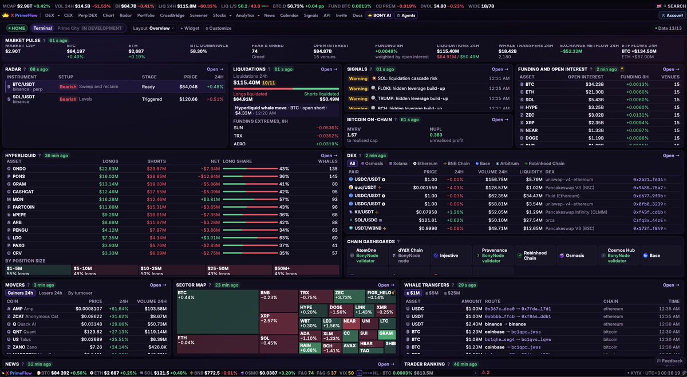Open the Whale Transfers Open link
Image resolution: width=687 pixels, height=377 pixels.
click(672, 285)
